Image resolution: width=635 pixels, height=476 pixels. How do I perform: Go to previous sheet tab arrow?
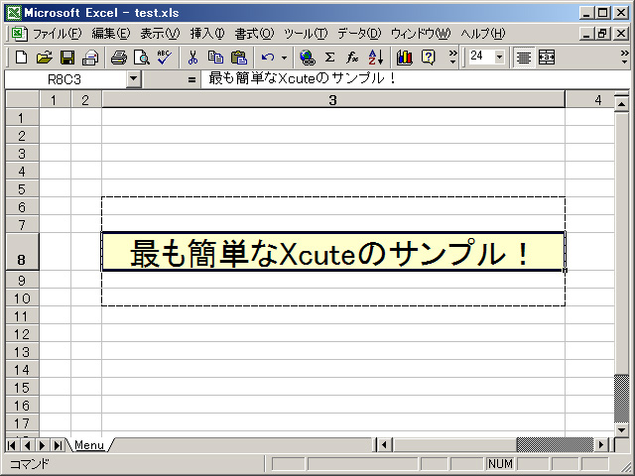(x=27, y=445)
